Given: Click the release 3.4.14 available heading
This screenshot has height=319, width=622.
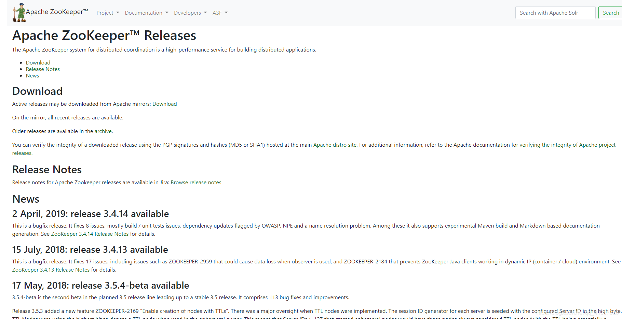Looking at the screenshot, I should [91, 214].
